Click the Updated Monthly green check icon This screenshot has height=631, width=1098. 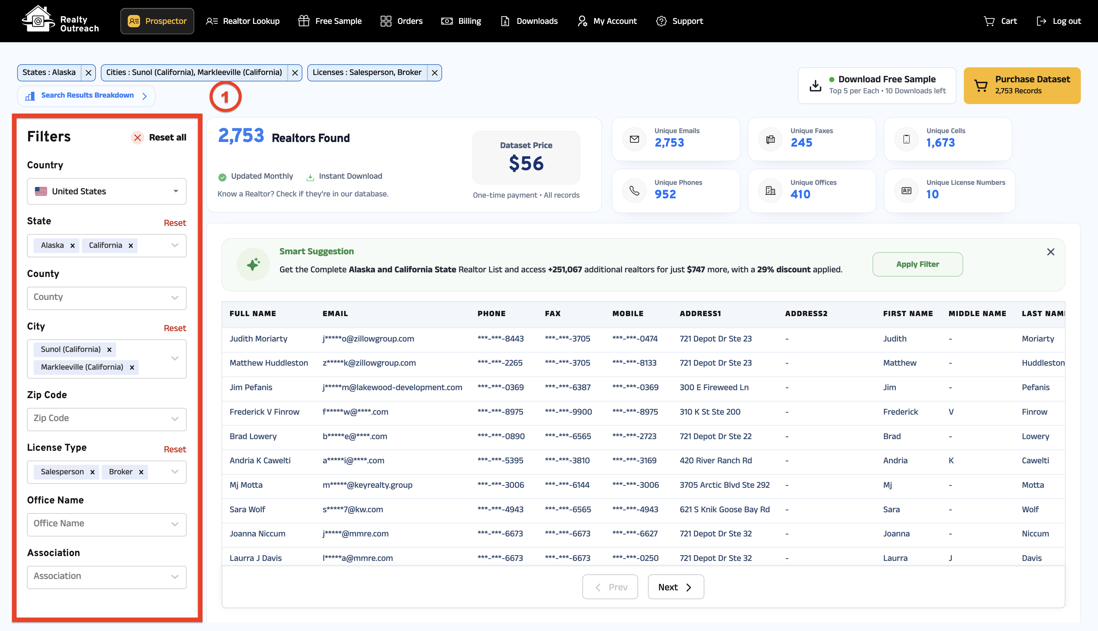222,177
